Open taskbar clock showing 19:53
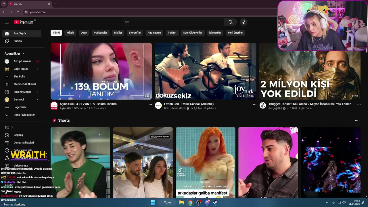This screenshot has width=368, height=207. [x=354, y=202]
